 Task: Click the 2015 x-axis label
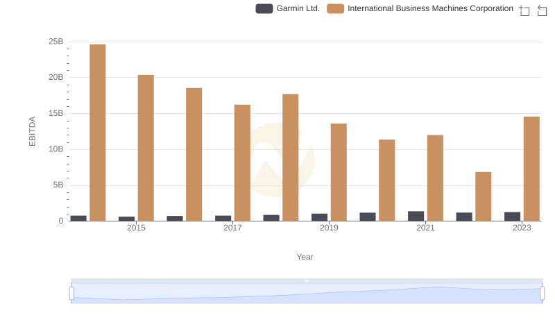pos(136,228)
